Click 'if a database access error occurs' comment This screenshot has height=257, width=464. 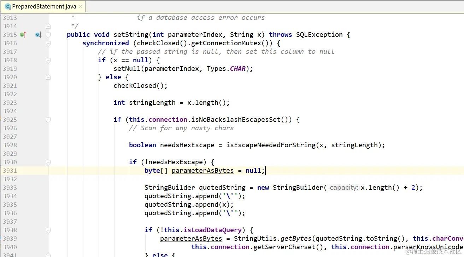[201, 18]
